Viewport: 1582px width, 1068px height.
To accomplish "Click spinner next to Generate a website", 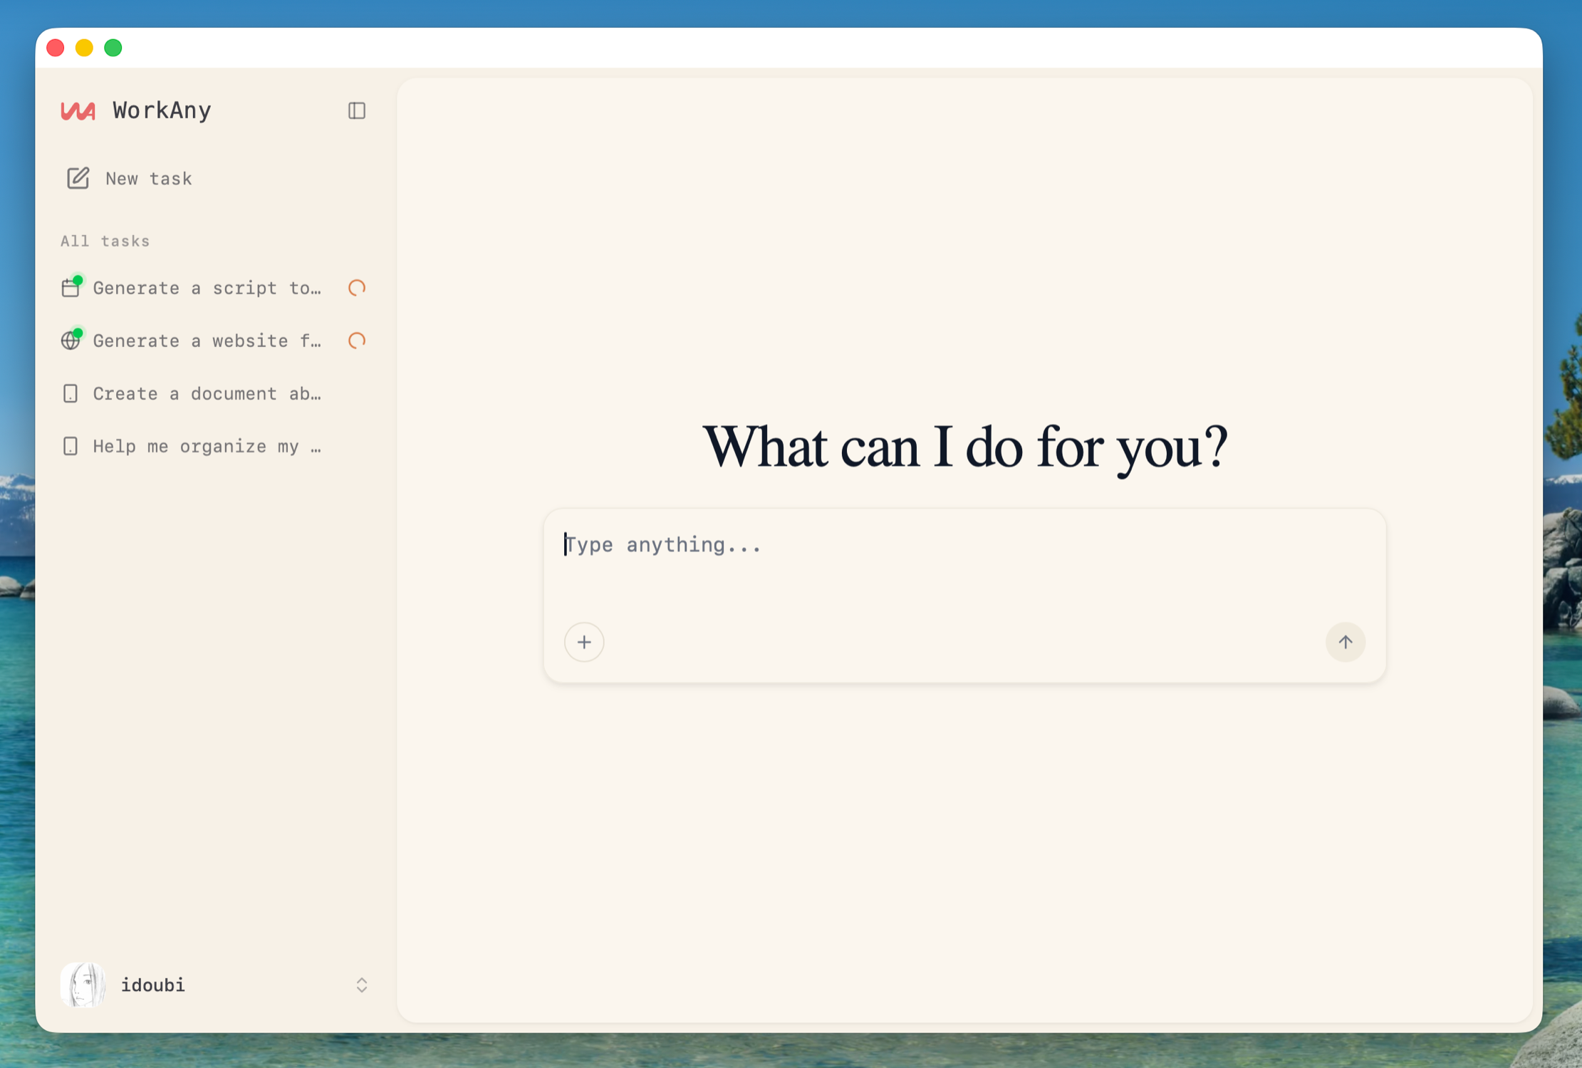I will coord(357,341).
